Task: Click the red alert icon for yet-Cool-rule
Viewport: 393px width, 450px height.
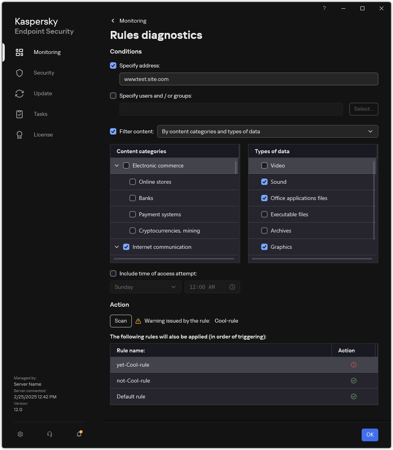Action: click(354, 365)
